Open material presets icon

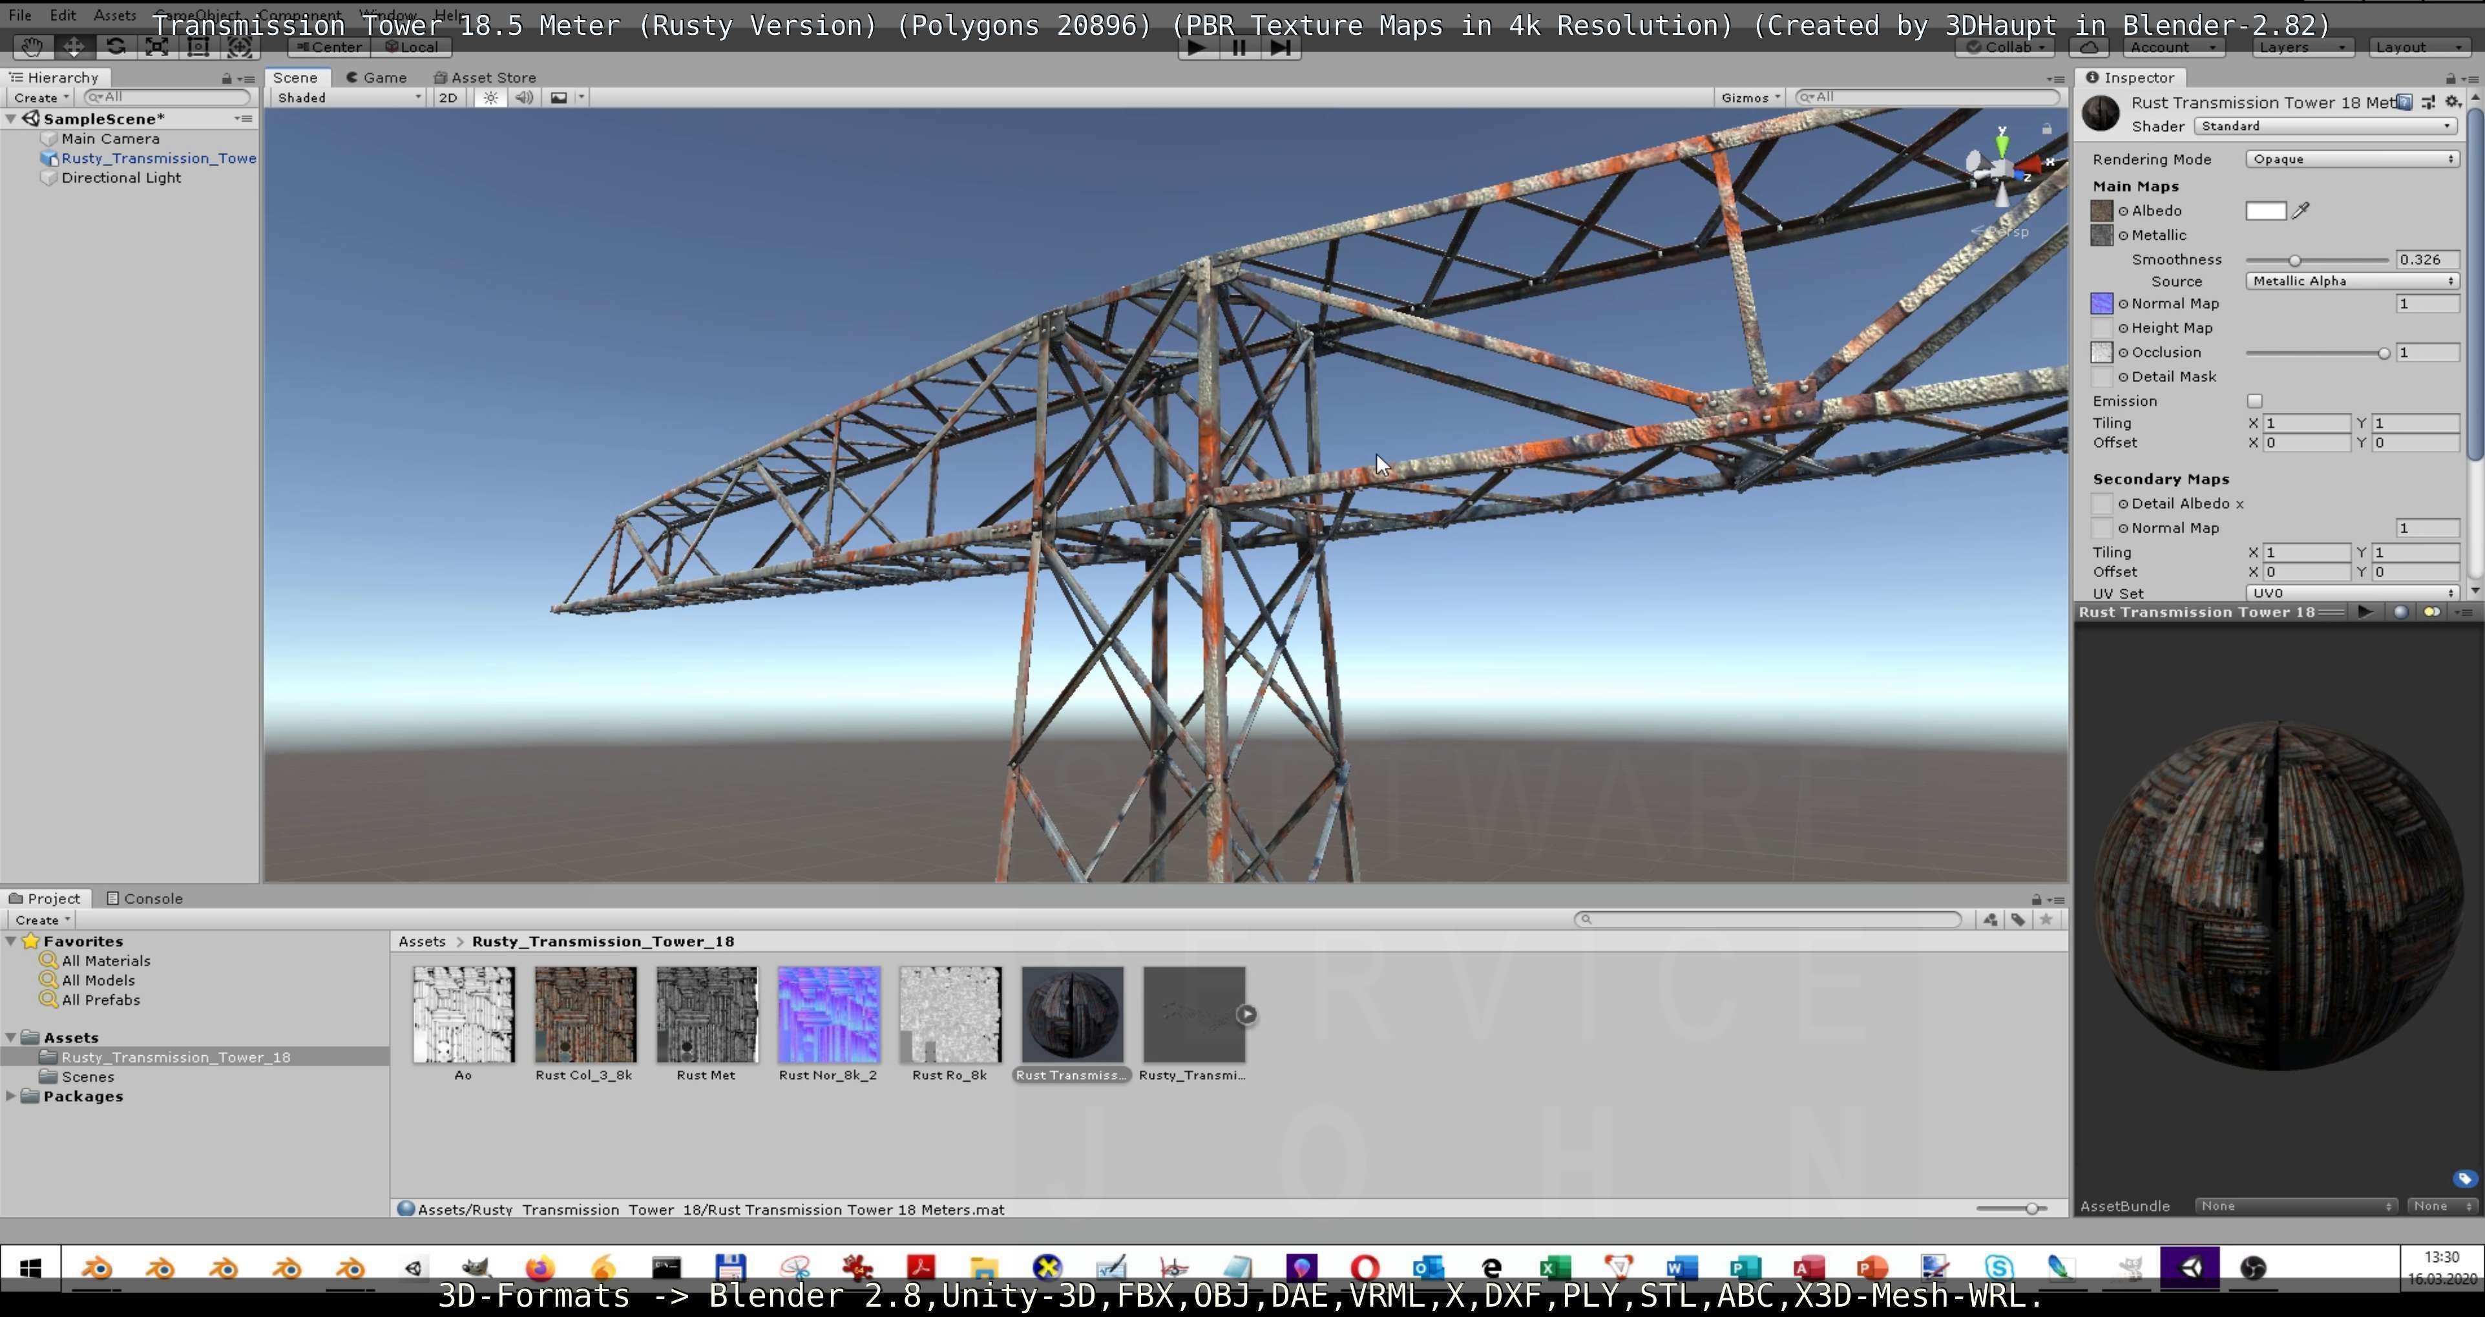(x=2428, y=102)
